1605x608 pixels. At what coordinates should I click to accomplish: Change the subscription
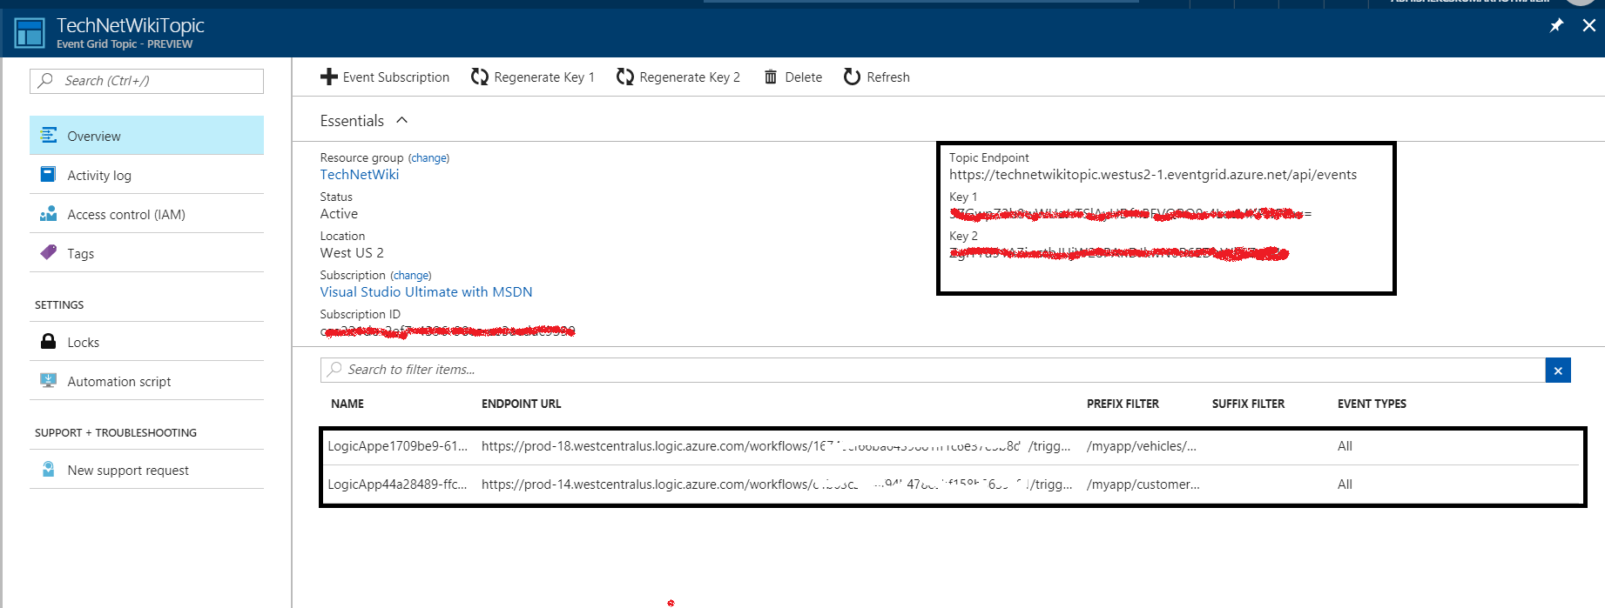[411, 276]
